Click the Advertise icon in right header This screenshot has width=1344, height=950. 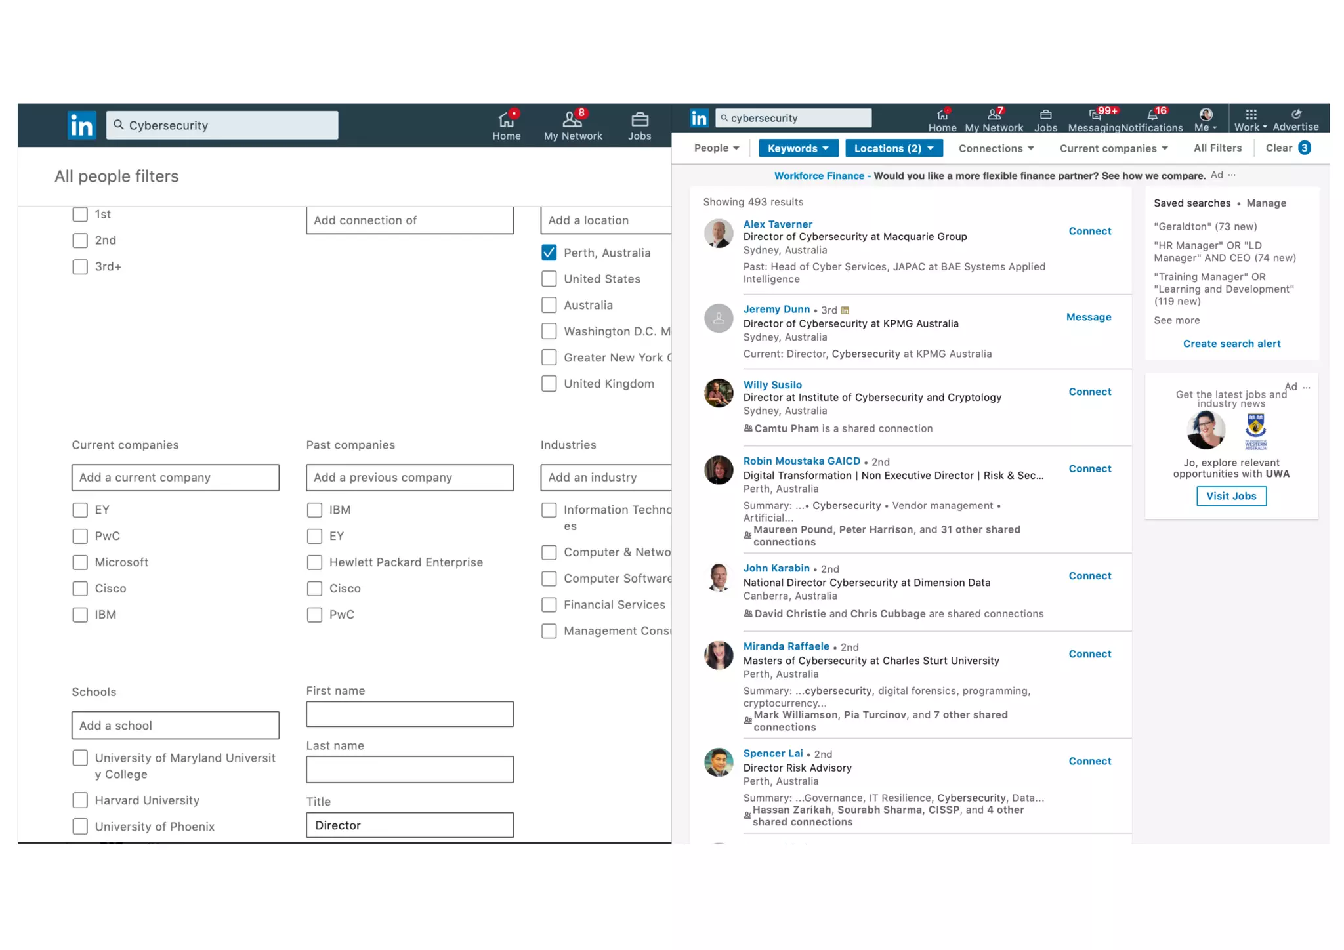pos(1295,115)
